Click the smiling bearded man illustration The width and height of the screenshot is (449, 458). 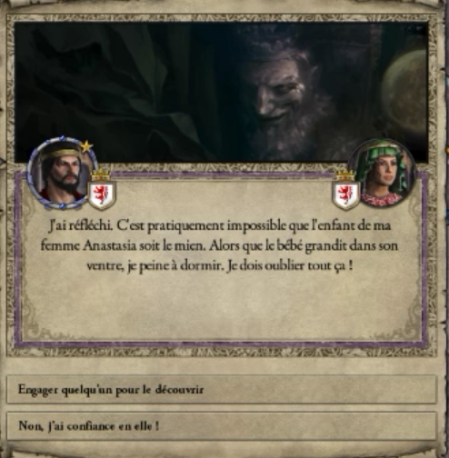[x=282, y=100]
